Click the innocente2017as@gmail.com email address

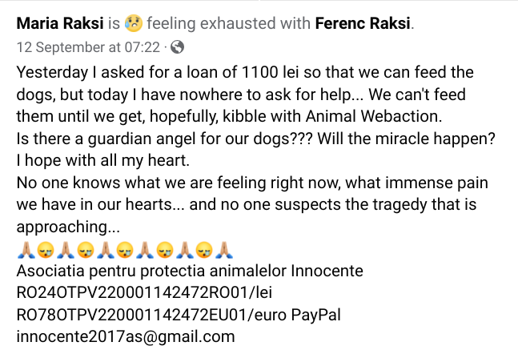pyautogui.click(x=126, y=336)
